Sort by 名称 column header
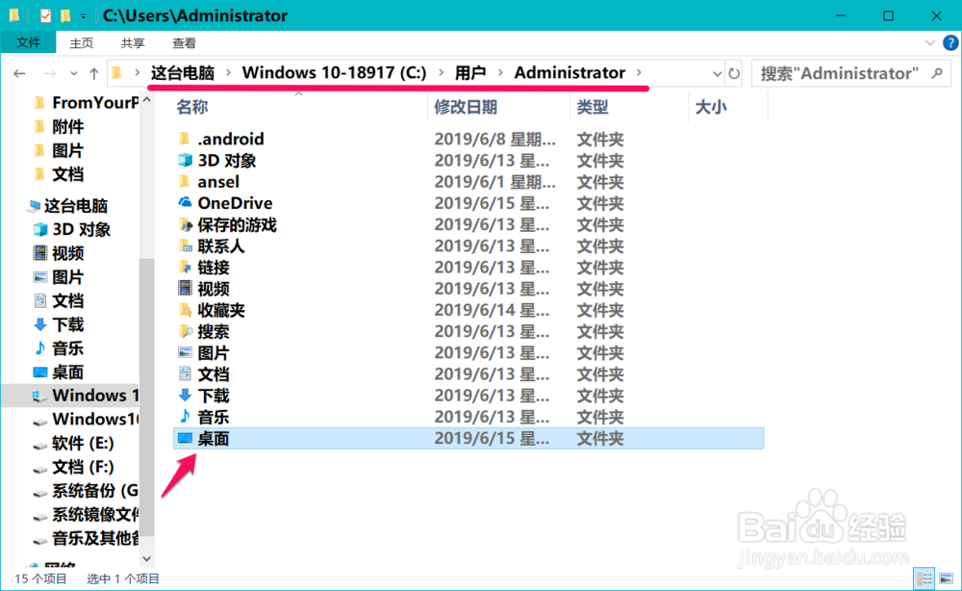 (x=192, y=107)
